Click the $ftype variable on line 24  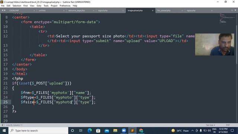pyautogui.click(x=27, y=98)
